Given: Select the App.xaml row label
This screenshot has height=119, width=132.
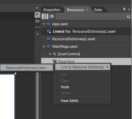Looking at the screenshot, I should click(60, 24).
